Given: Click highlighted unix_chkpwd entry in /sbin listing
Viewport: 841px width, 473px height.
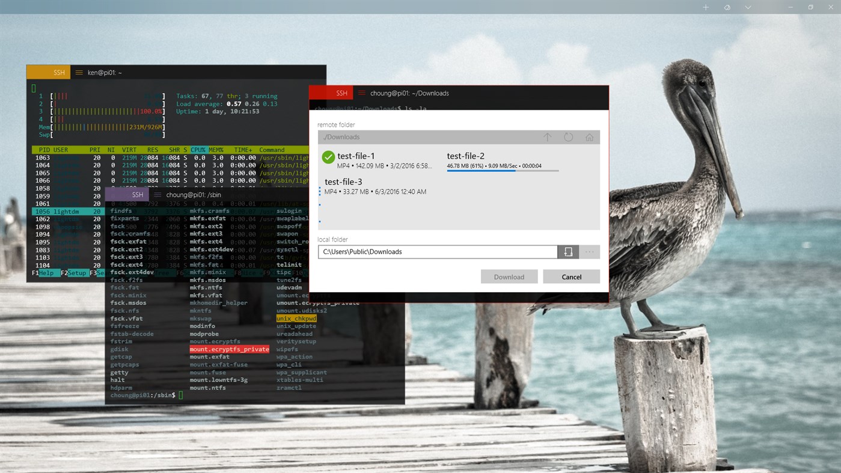Looking at the screenshot, I should (x=296, y=319).
